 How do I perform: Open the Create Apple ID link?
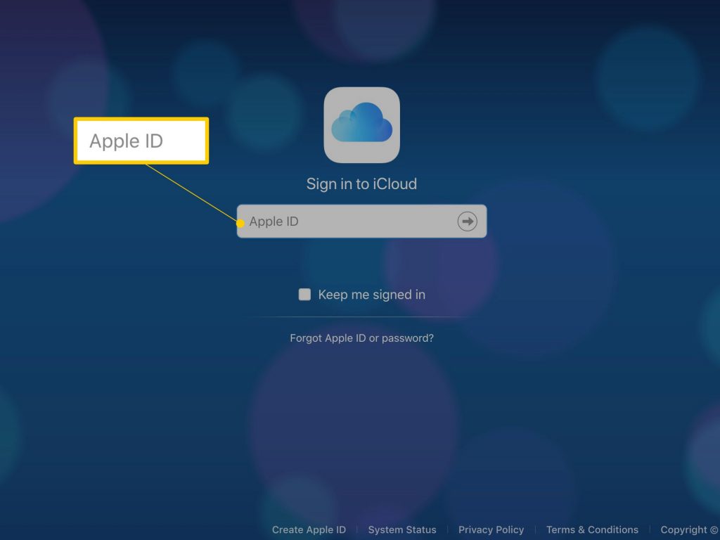click(309, 529)
